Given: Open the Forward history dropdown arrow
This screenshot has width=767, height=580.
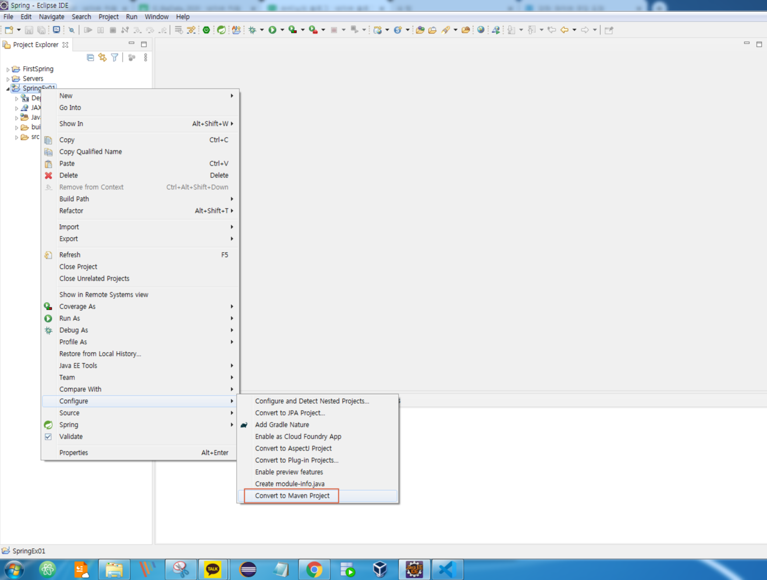Looking at the screenshot, I should coord(595,30).
